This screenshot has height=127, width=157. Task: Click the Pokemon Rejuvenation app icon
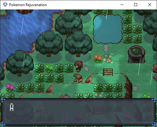point(5,5)
